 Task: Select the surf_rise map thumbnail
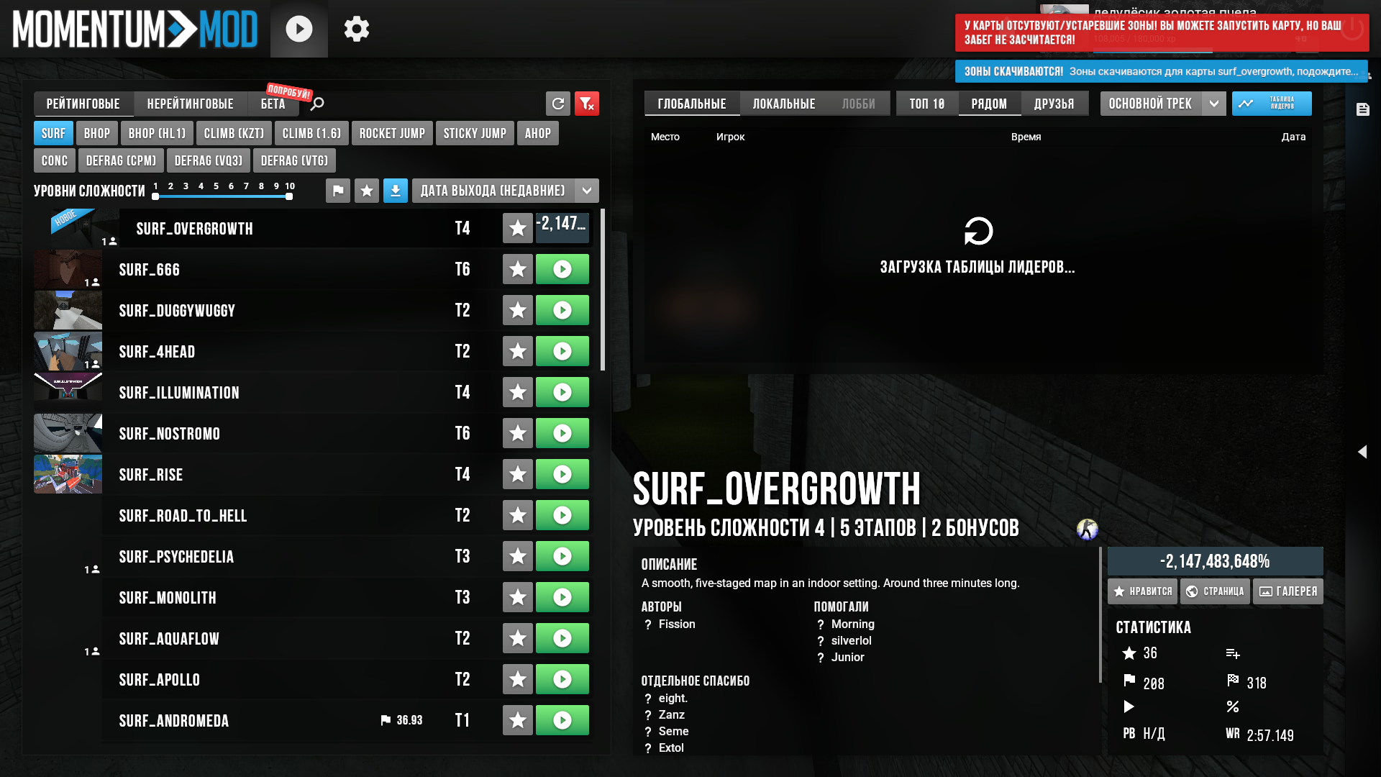click(x=68, y=474)
